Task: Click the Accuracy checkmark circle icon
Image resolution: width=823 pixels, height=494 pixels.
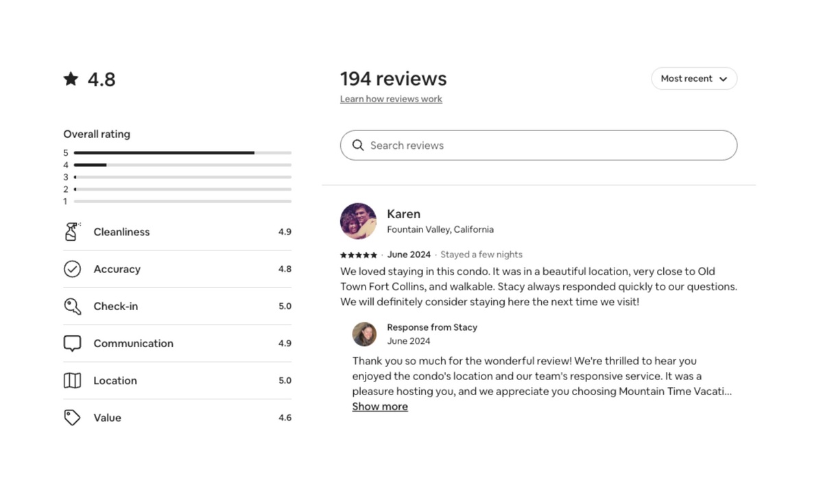Action: coord(72,269)
